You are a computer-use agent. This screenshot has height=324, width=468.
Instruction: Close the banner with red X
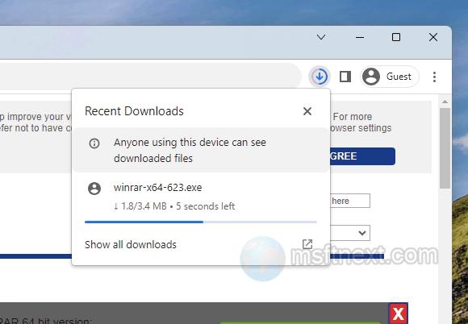[x=398, y=314]
